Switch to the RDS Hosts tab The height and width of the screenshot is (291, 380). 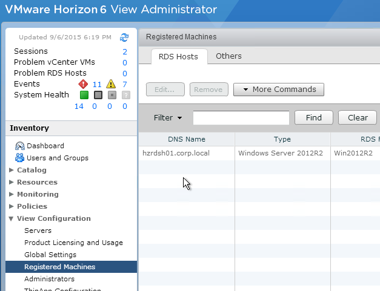178,57
